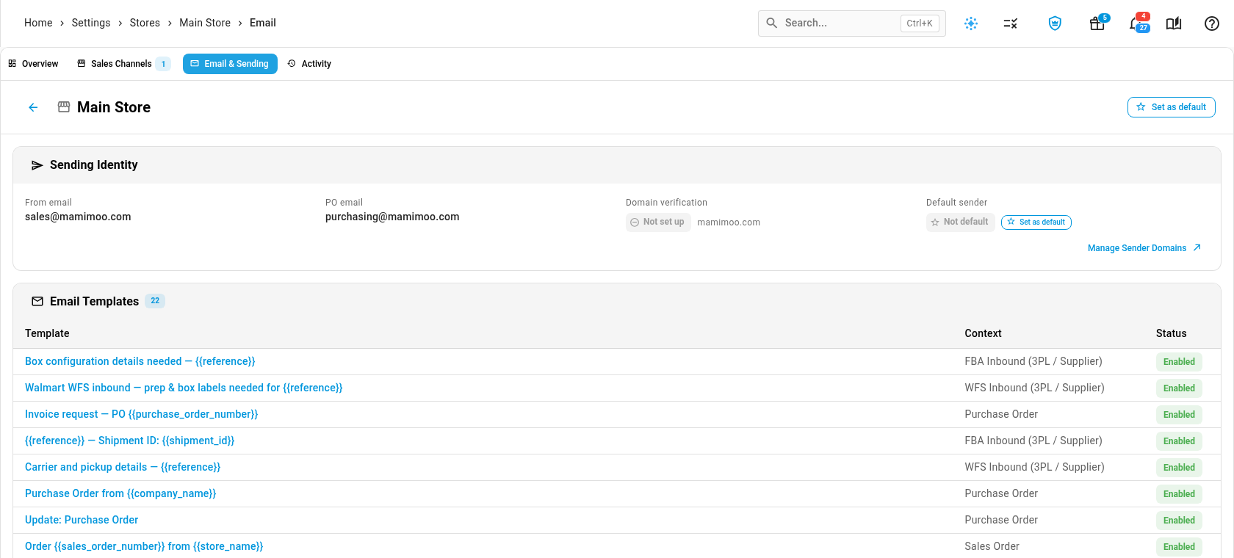Switch to the Overview tab
The image size is (1234, 558).
click(x=34, y=64)
